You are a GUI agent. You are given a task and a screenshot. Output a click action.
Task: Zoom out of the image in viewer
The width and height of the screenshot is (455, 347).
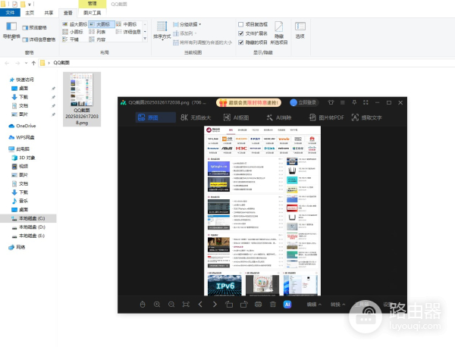(171, 305)
